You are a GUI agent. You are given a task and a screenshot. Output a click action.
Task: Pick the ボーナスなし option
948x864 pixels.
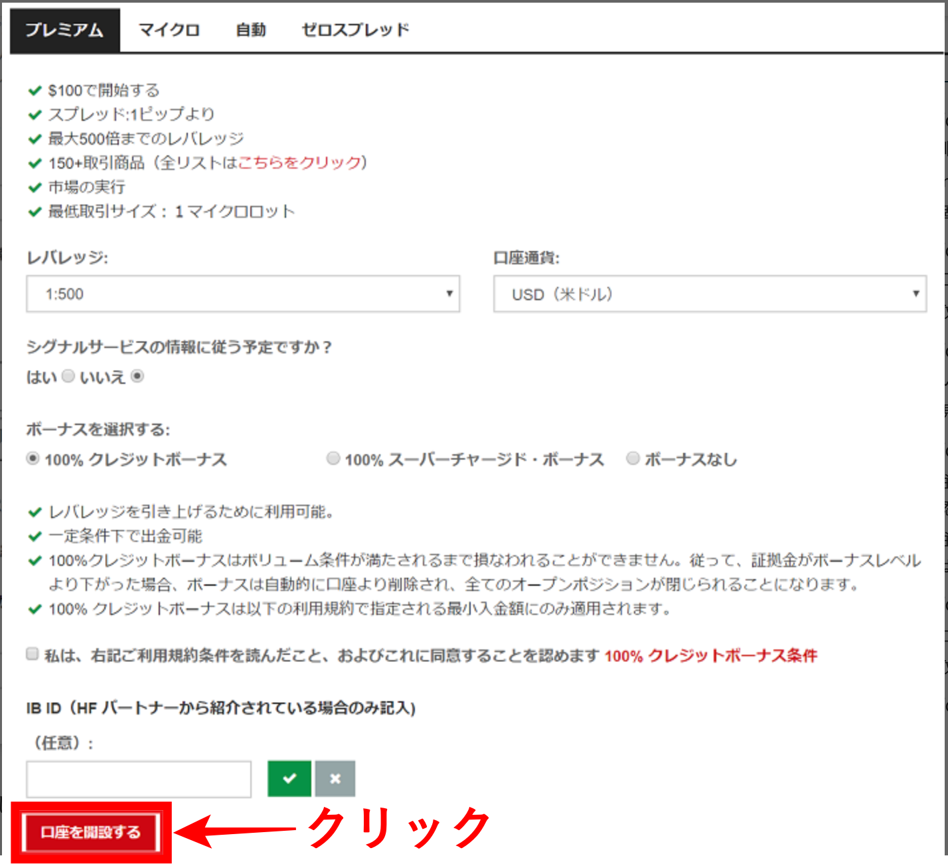point(633,458)
